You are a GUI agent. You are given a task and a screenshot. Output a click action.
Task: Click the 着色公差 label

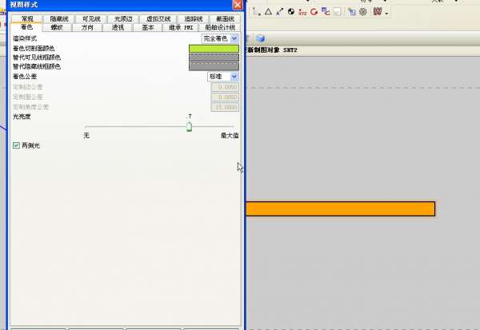pos(25,77)
